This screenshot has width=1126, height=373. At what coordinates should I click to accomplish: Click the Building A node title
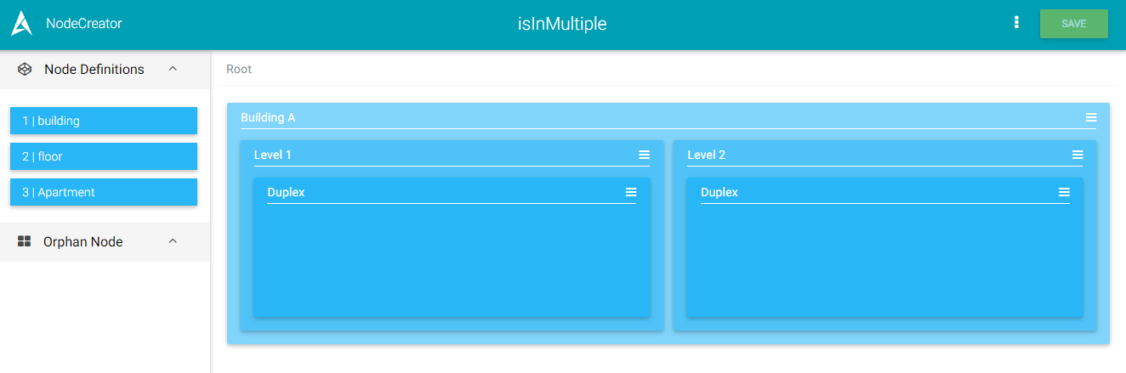pos(268,117)
